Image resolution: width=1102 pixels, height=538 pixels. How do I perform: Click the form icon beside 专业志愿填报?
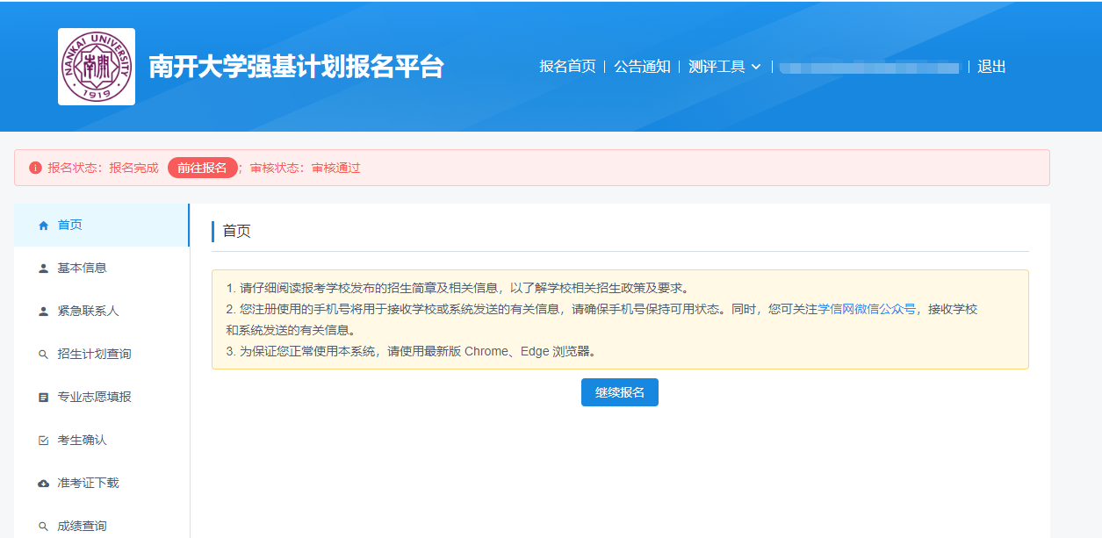tap(44, 398)
